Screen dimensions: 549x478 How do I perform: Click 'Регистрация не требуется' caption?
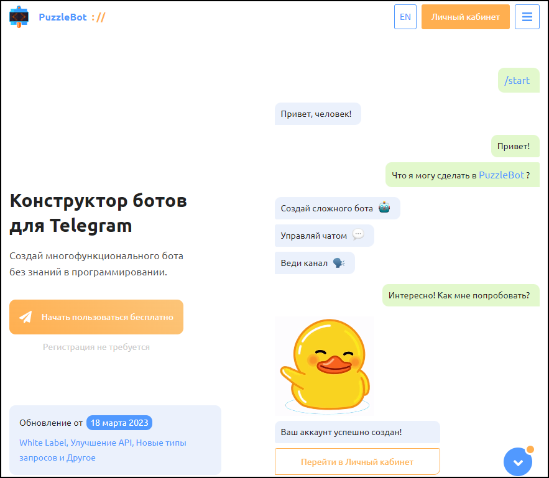96,347
